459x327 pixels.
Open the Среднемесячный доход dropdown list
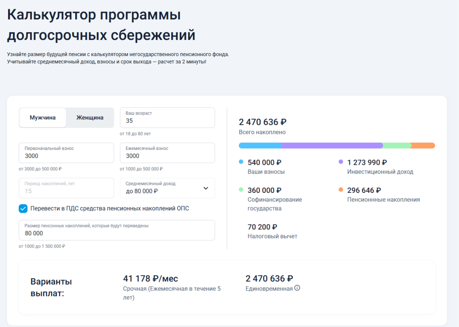click(167, 188)
